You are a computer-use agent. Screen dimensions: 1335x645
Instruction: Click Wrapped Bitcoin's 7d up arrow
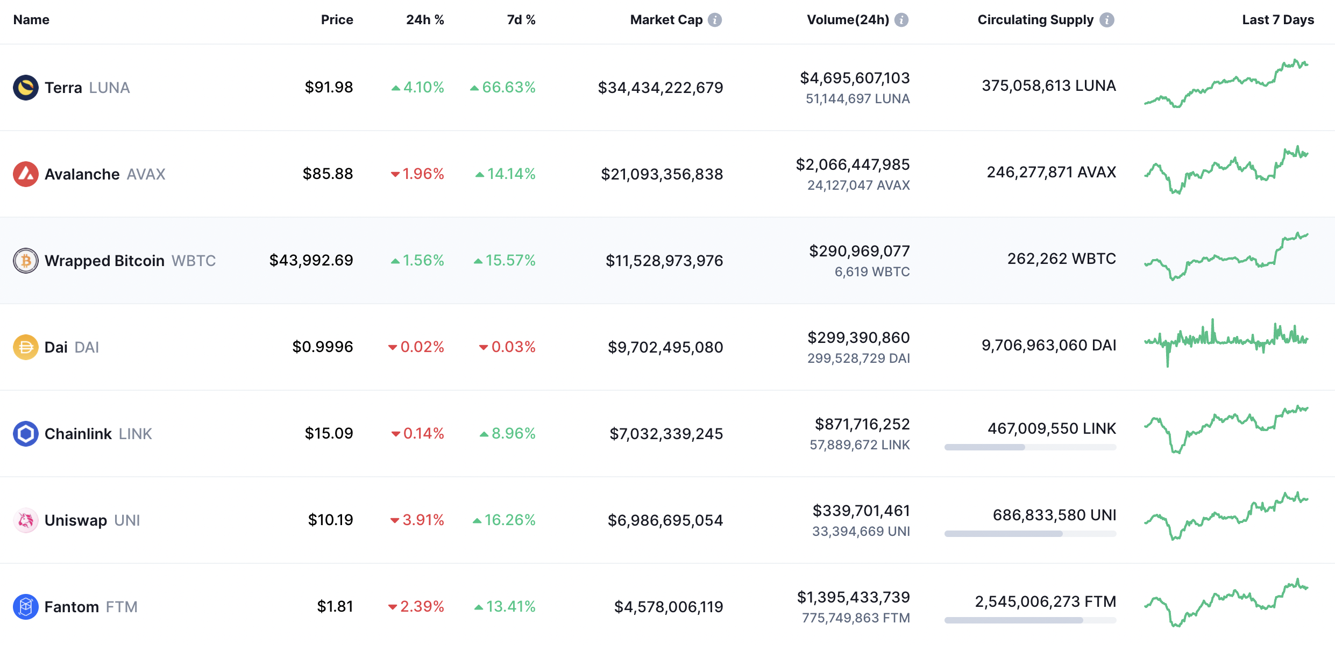click(x=478, y=261)
